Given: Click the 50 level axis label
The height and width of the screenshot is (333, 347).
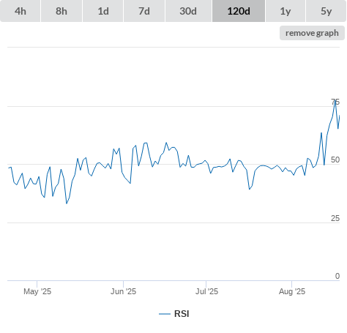Looking at the screenshot, I should click(335, 160).
